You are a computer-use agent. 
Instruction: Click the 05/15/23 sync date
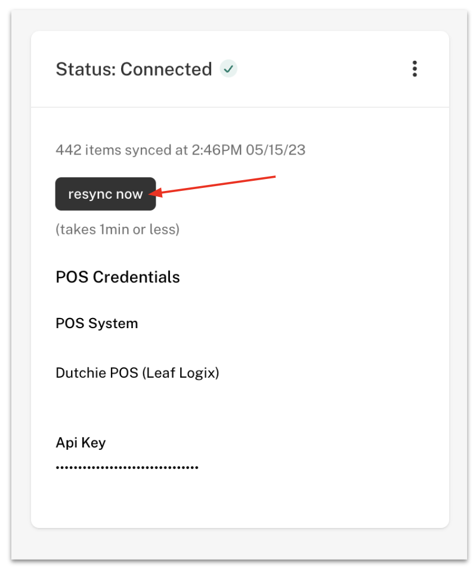[276, 150]
